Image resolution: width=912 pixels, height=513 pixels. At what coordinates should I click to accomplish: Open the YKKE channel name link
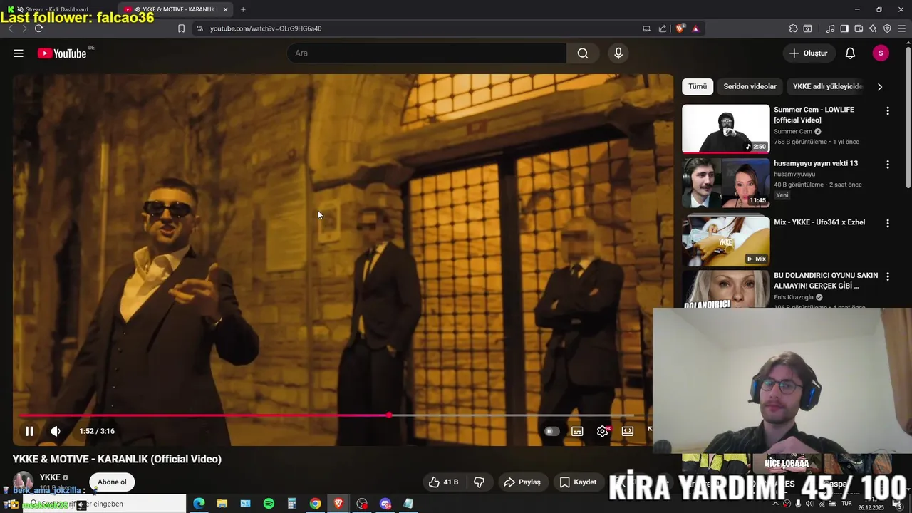point(50,477)
